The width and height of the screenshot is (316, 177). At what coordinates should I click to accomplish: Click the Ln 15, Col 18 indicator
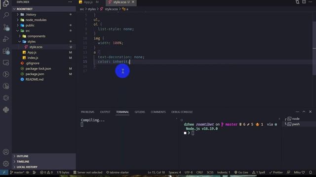coord(156,172)
